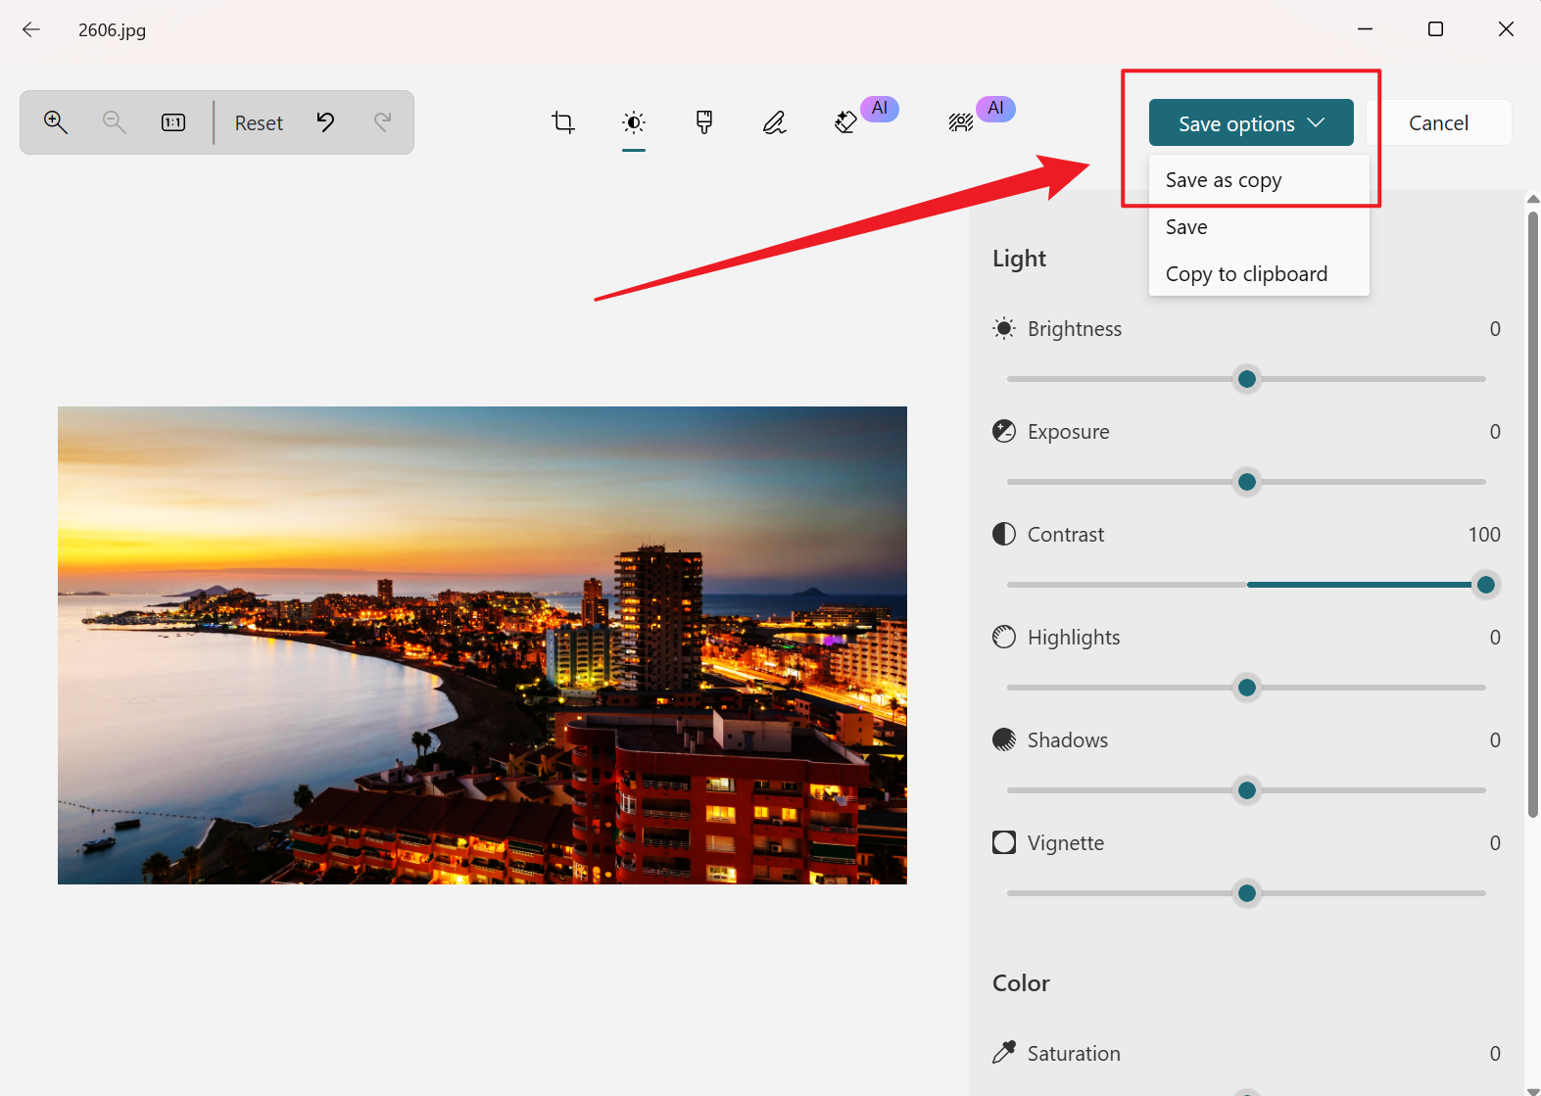Image resolution: width=1541 pixels, height=1096 pixels.
Task: Click the Exposure slider handle
Action: pos(1246,482)
